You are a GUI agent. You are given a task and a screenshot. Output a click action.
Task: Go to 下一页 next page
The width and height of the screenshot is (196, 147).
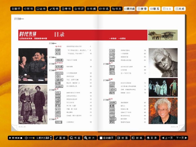click(181, 138)
